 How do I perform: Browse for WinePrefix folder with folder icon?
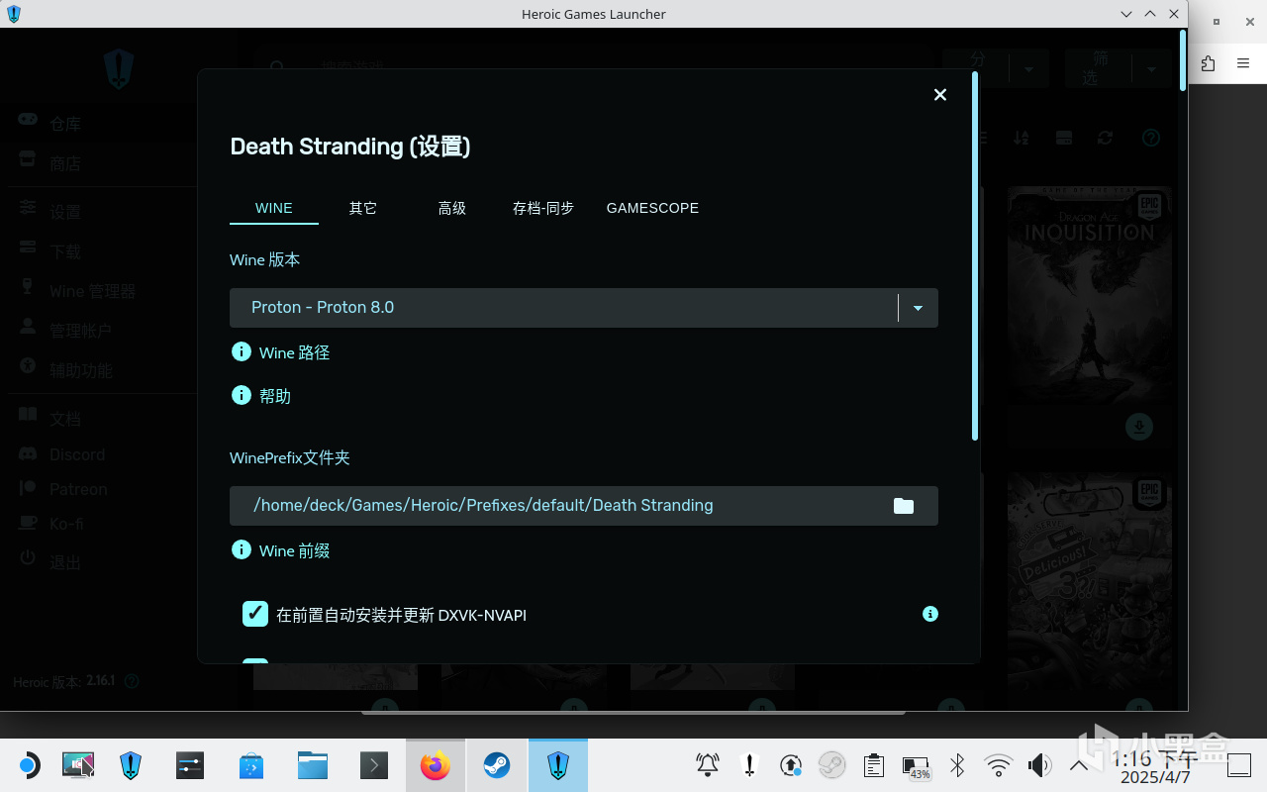(x=904, y=506)
